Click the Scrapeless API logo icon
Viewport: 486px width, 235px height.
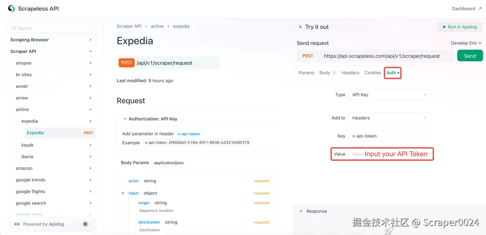click(x=11, y=8)
